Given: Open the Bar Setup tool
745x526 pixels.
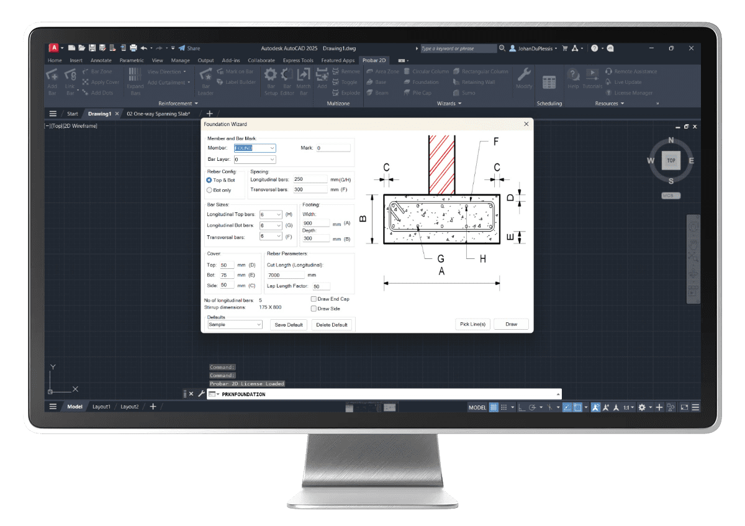Looking at the screenshot, I should coord(271,76).
